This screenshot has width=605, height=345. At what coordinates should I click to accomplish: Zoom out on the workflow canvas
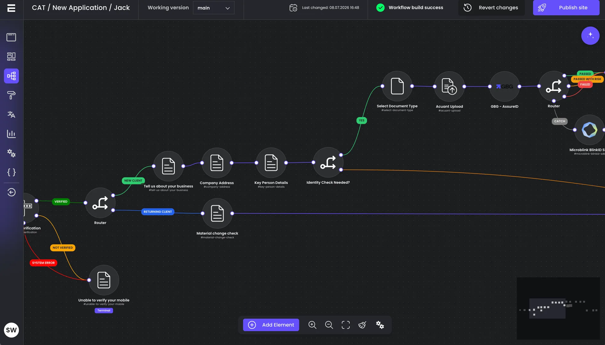[329, 325]
